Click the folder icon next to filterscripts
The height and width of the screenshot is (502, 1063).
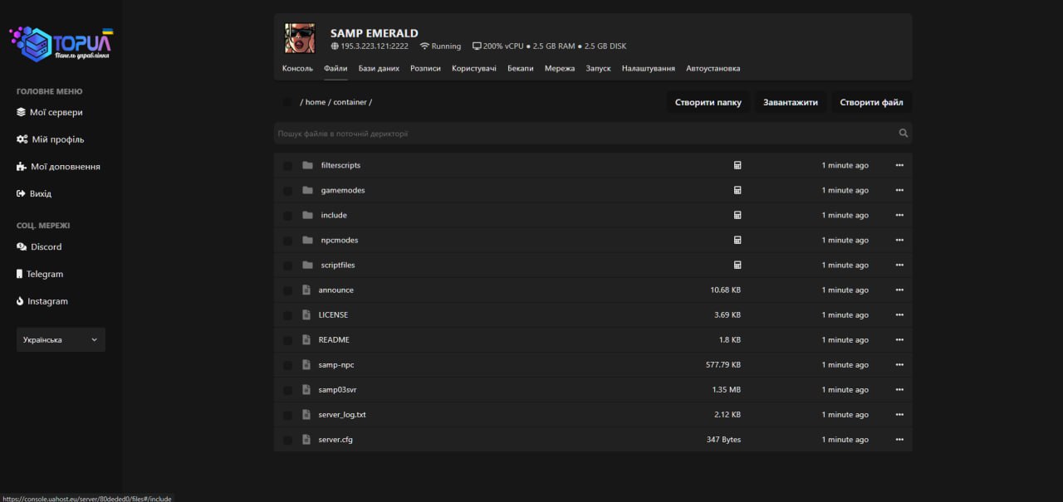tap(307, 165)
